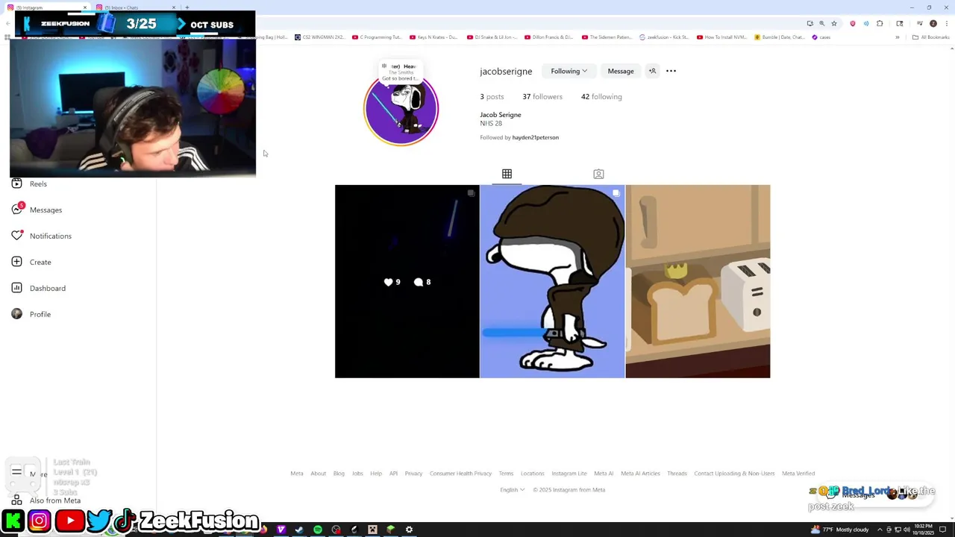Click the similar accounts add-person icon
The width and height of the screenshot is (955, 537).
pyautogui.click(x=652, y=71)
